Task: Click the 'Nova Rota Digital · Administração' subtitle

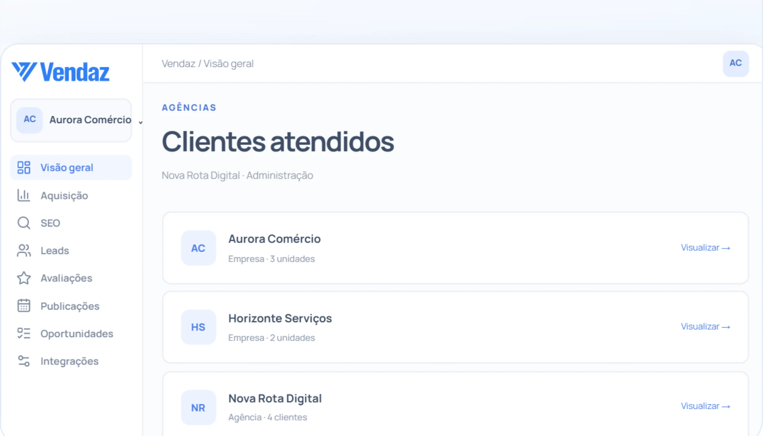Action: pos(237,175)
